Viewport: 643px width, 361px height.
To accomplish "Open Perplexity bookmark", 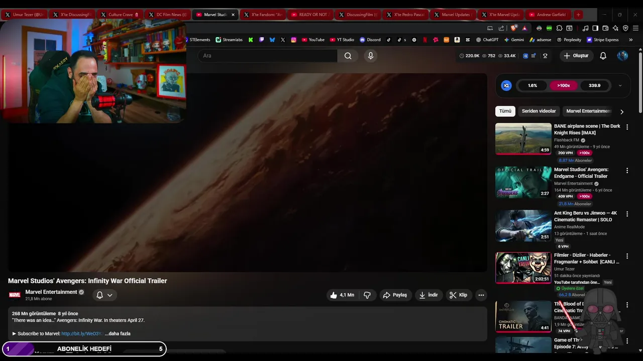I will pyautogui.click(x=569, y=40).
